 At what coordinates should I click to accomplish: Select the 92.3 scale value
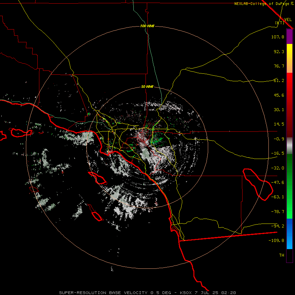coord(279,51)
